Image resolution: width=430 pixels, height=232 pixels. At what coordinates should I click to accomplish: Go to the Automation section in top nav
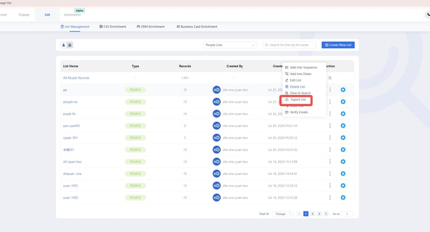72,14
